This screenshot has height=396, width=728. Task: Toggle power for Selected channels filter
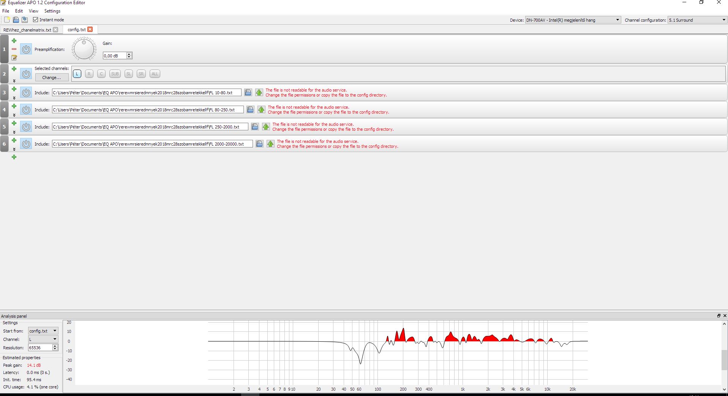coord(26,74)
